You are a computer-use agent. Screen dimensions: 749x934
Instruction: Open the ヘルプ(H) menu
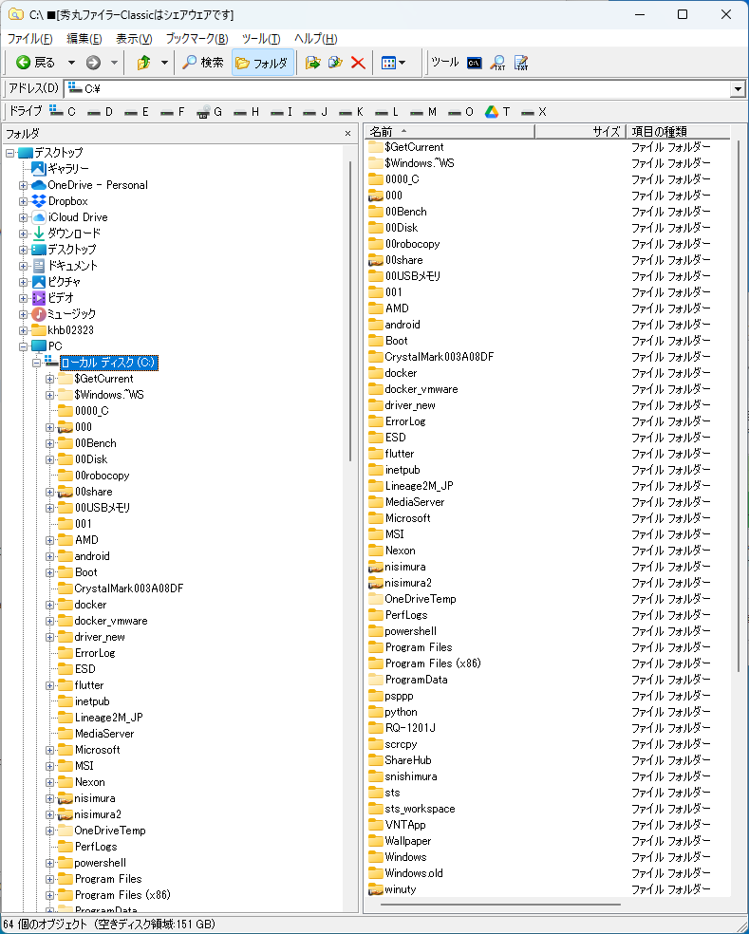(x=316, y=39)
